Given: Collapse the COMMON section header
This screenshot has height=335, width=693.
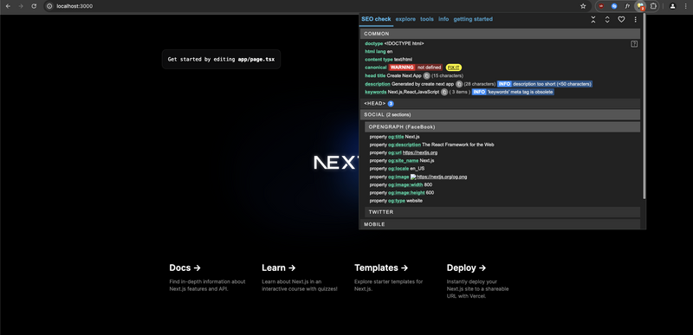Looking at the screenshot, I should click(501, 34).
